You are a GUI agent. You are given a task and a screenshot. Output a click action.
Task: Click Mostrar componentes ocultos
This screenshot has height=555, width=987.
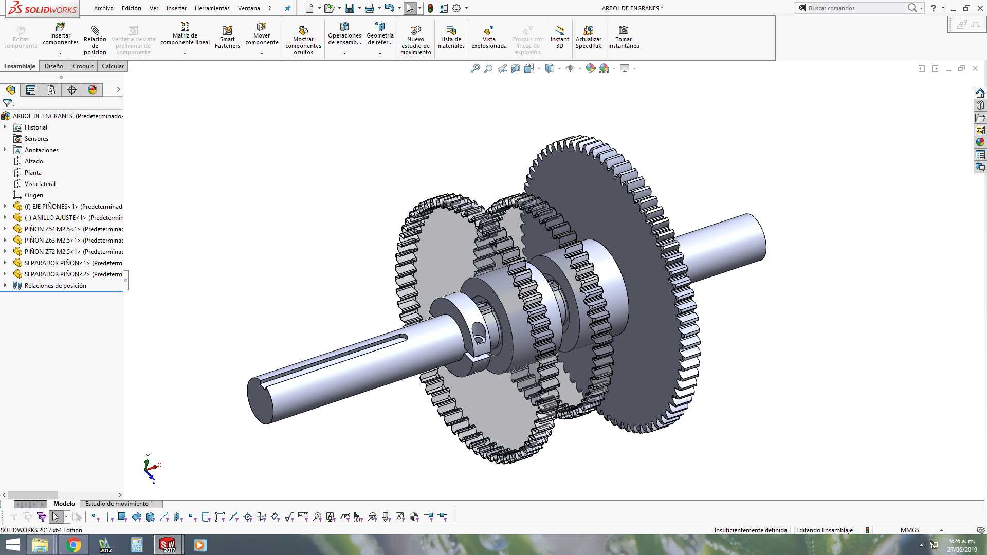pyautogui.click(x=303, y=40)
